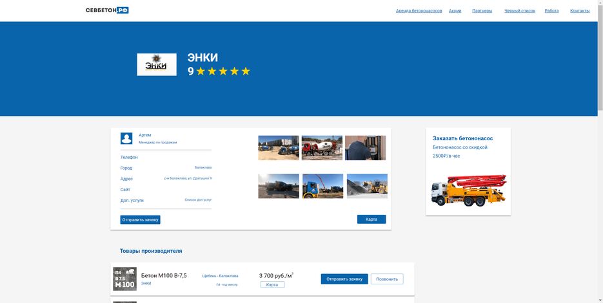Open Аренда бетононасосов menu link
This screenshot has width=603, height=303.
pos(419,11)
